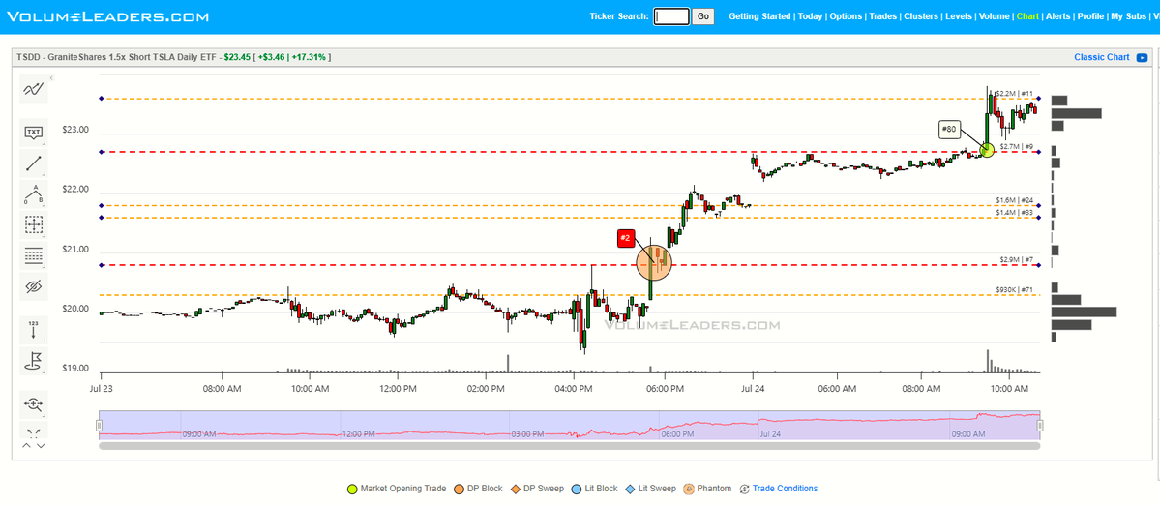This screenshot has height=505, width=1160.
Task: Toggle drawings visibility with crossed-eye icon
Action: pos(33,286)
